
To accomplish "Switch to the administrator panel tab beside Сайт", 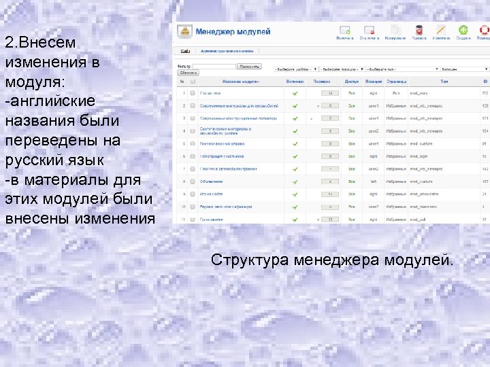I will point(227,51).
